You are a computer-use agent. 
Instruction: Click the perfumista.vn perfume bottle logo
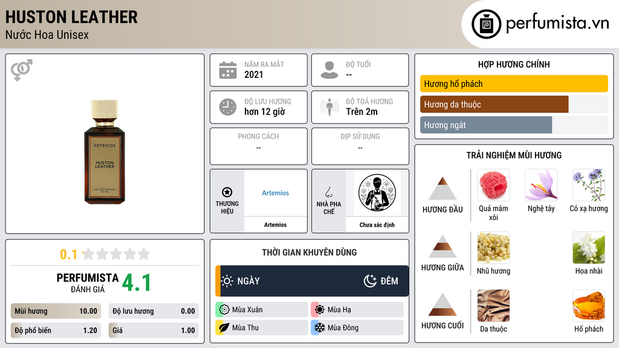[487, 24]
